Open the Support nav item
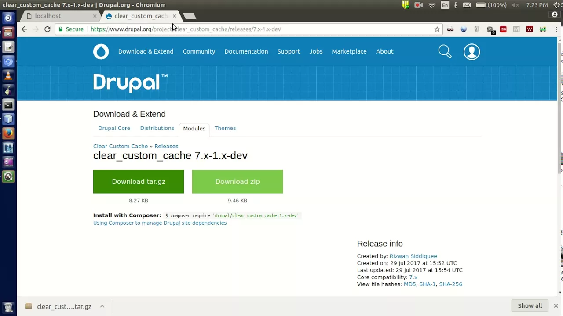Screen dimensions: 563x316 click(289, 51)
